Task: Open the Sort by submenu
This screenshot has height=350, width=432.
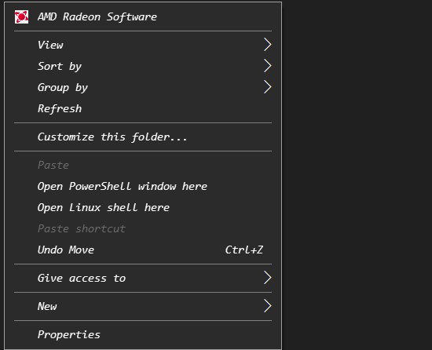Action: pos(143,66)
